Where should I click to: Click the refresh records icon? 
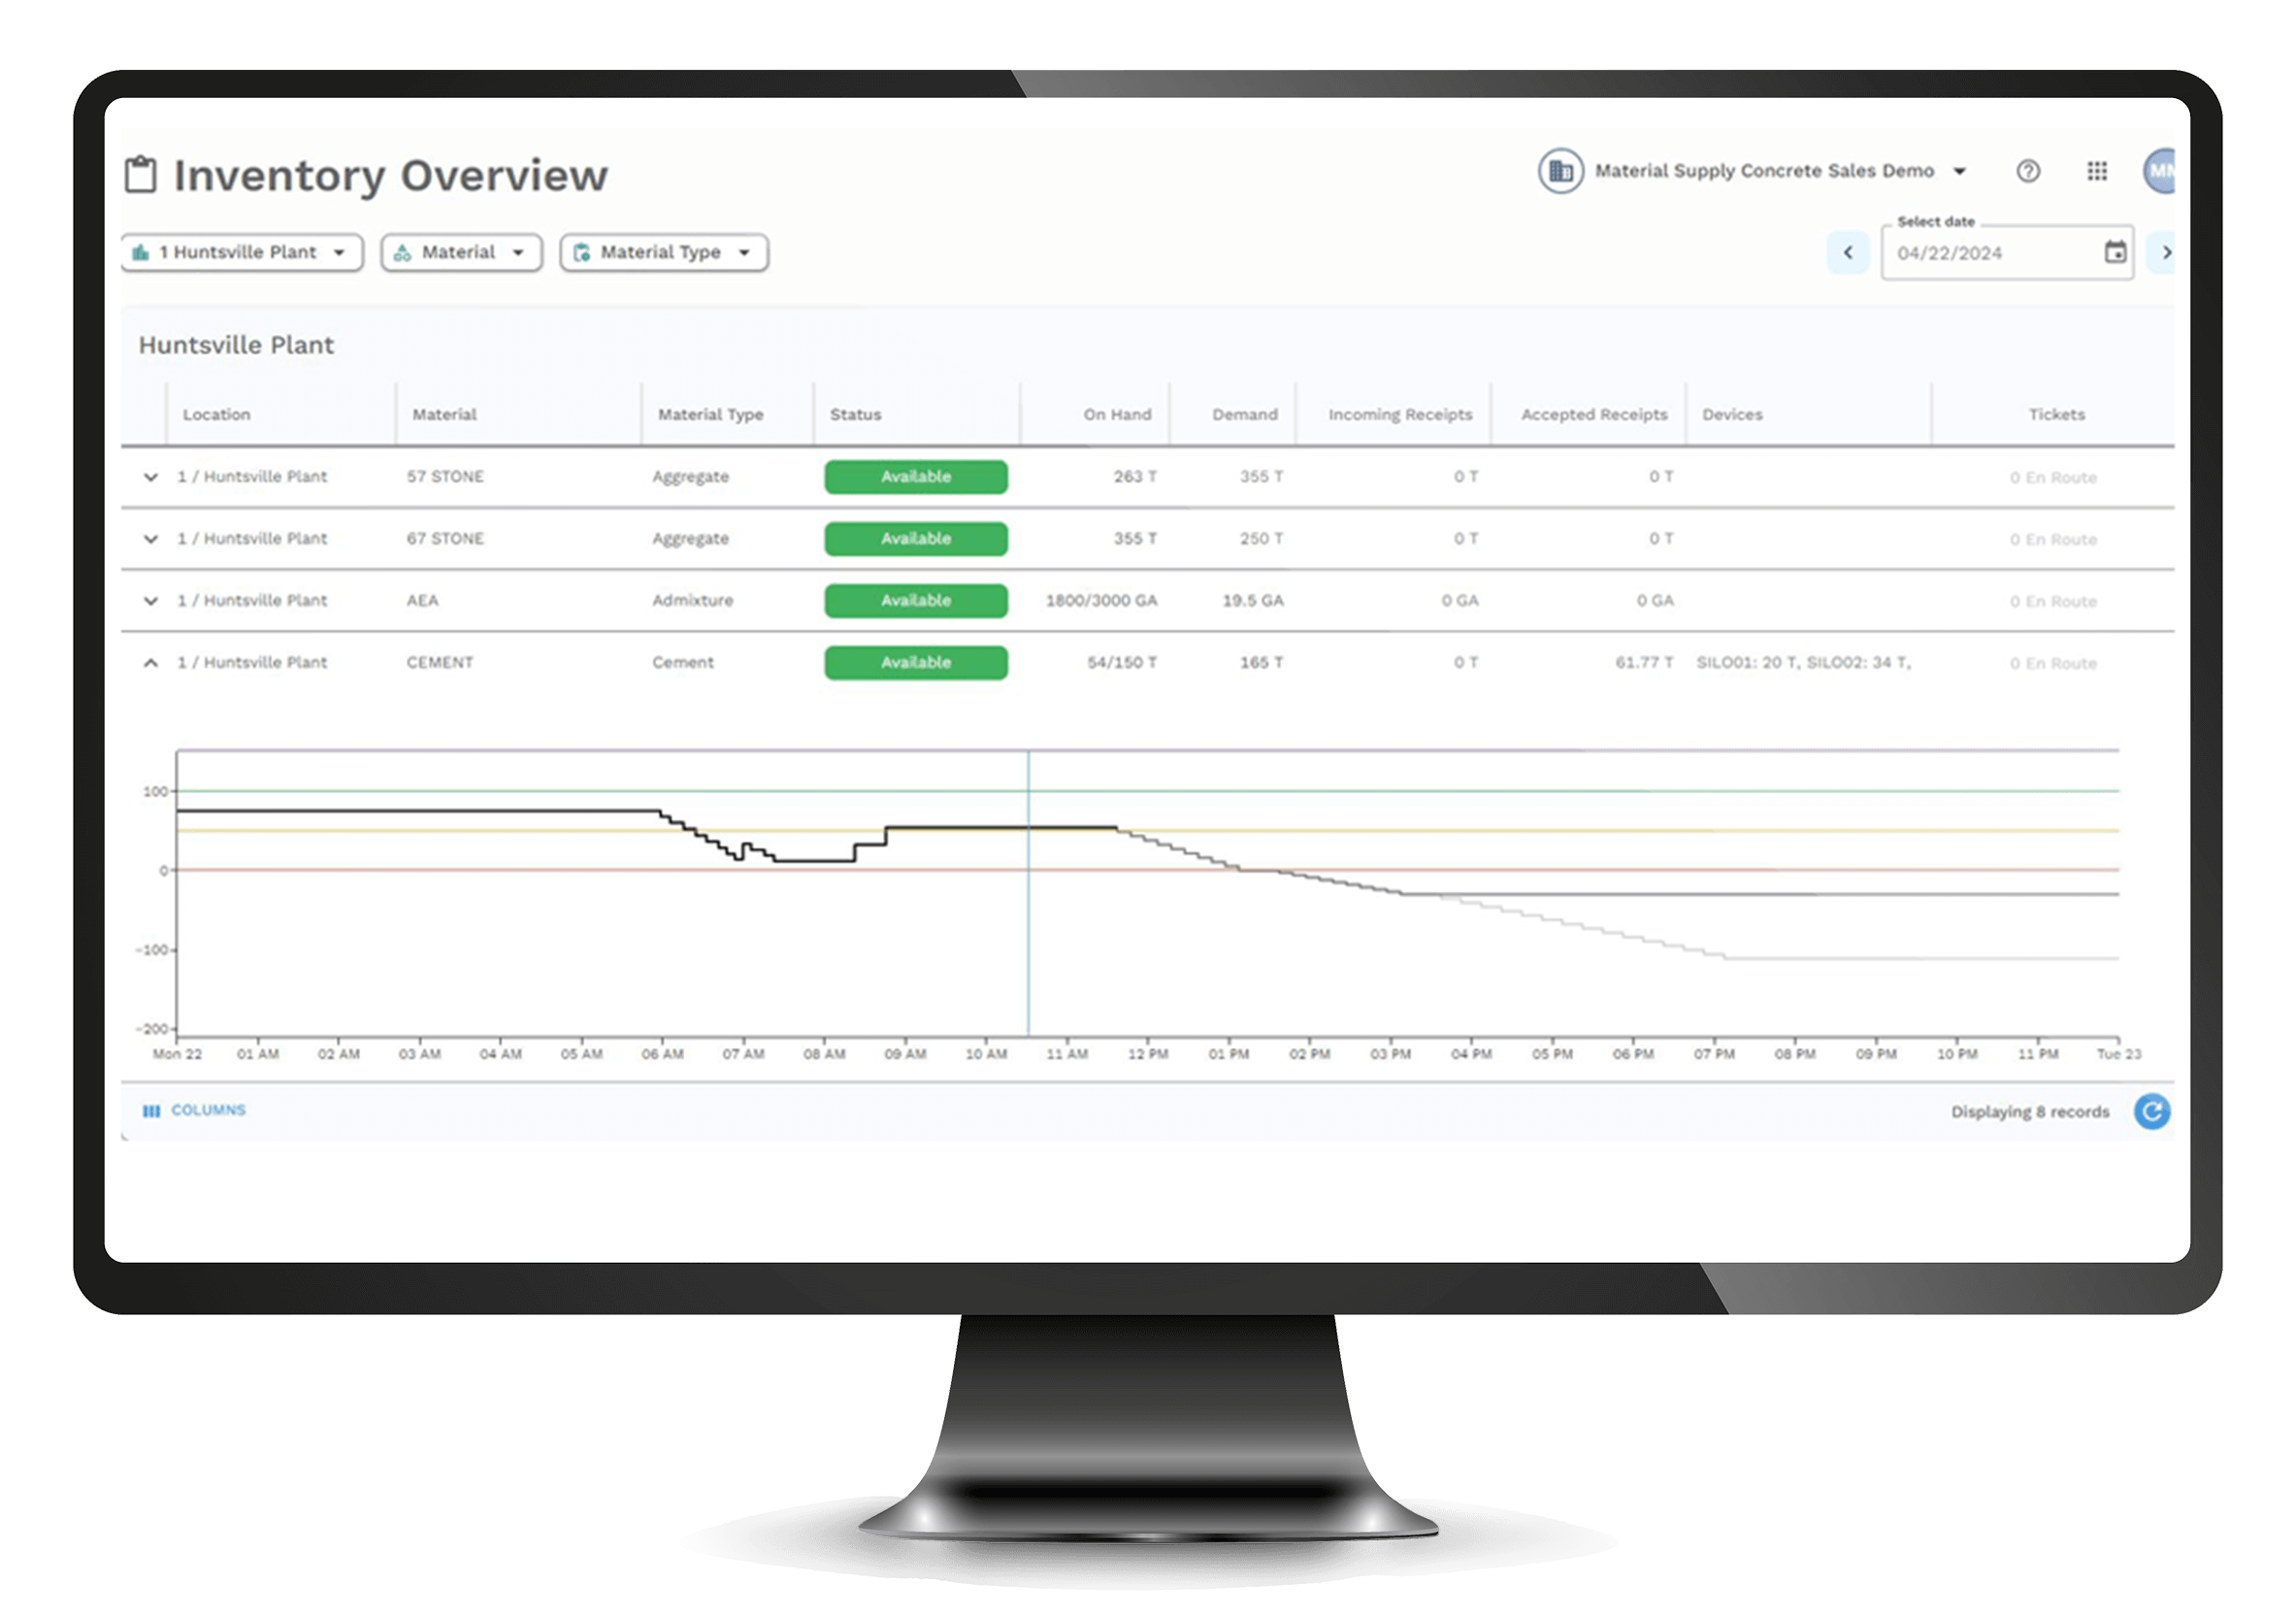coord(2152,1111)
